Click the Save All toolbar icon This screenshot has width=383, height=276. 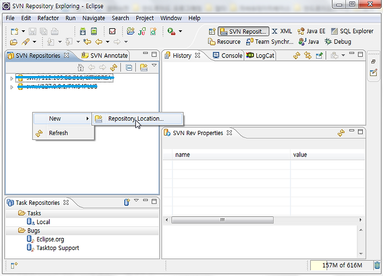click(x=44, y=31)
